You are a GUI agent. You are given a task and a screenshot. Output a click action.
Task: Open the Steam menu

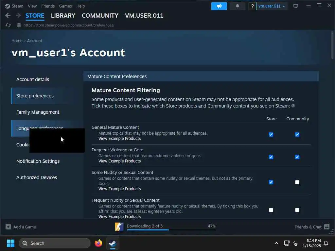[17, 6]
